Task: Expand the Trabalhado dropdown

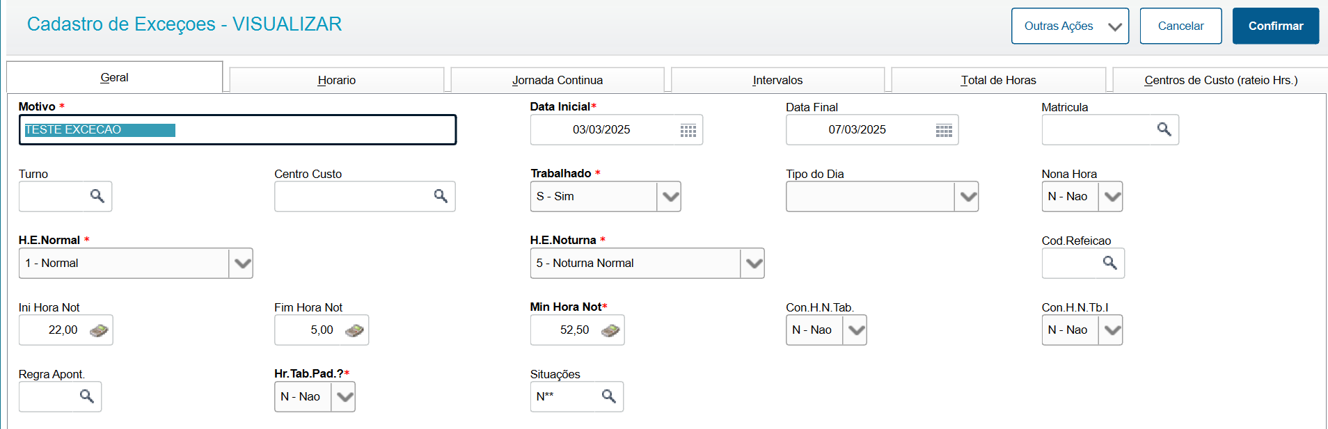Action: [669, 197]
